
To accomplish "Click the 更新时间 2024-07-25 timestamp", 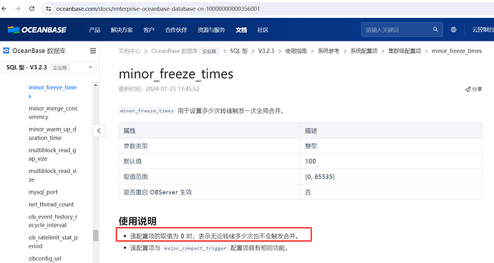I will (x=159, y=89).
